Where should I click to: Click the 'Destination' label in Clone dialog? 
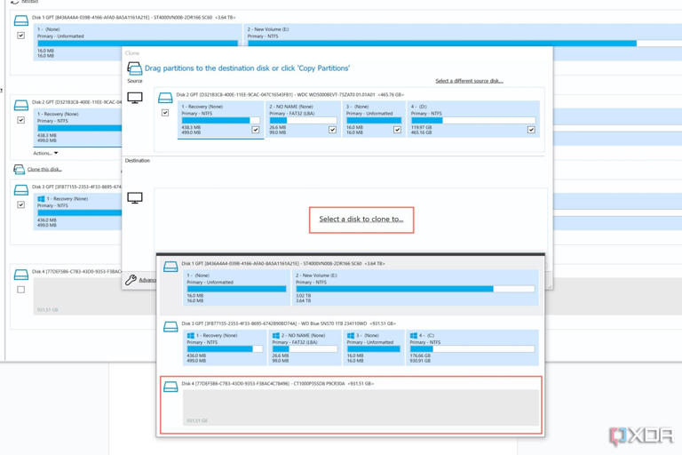[x=138, y=161]
